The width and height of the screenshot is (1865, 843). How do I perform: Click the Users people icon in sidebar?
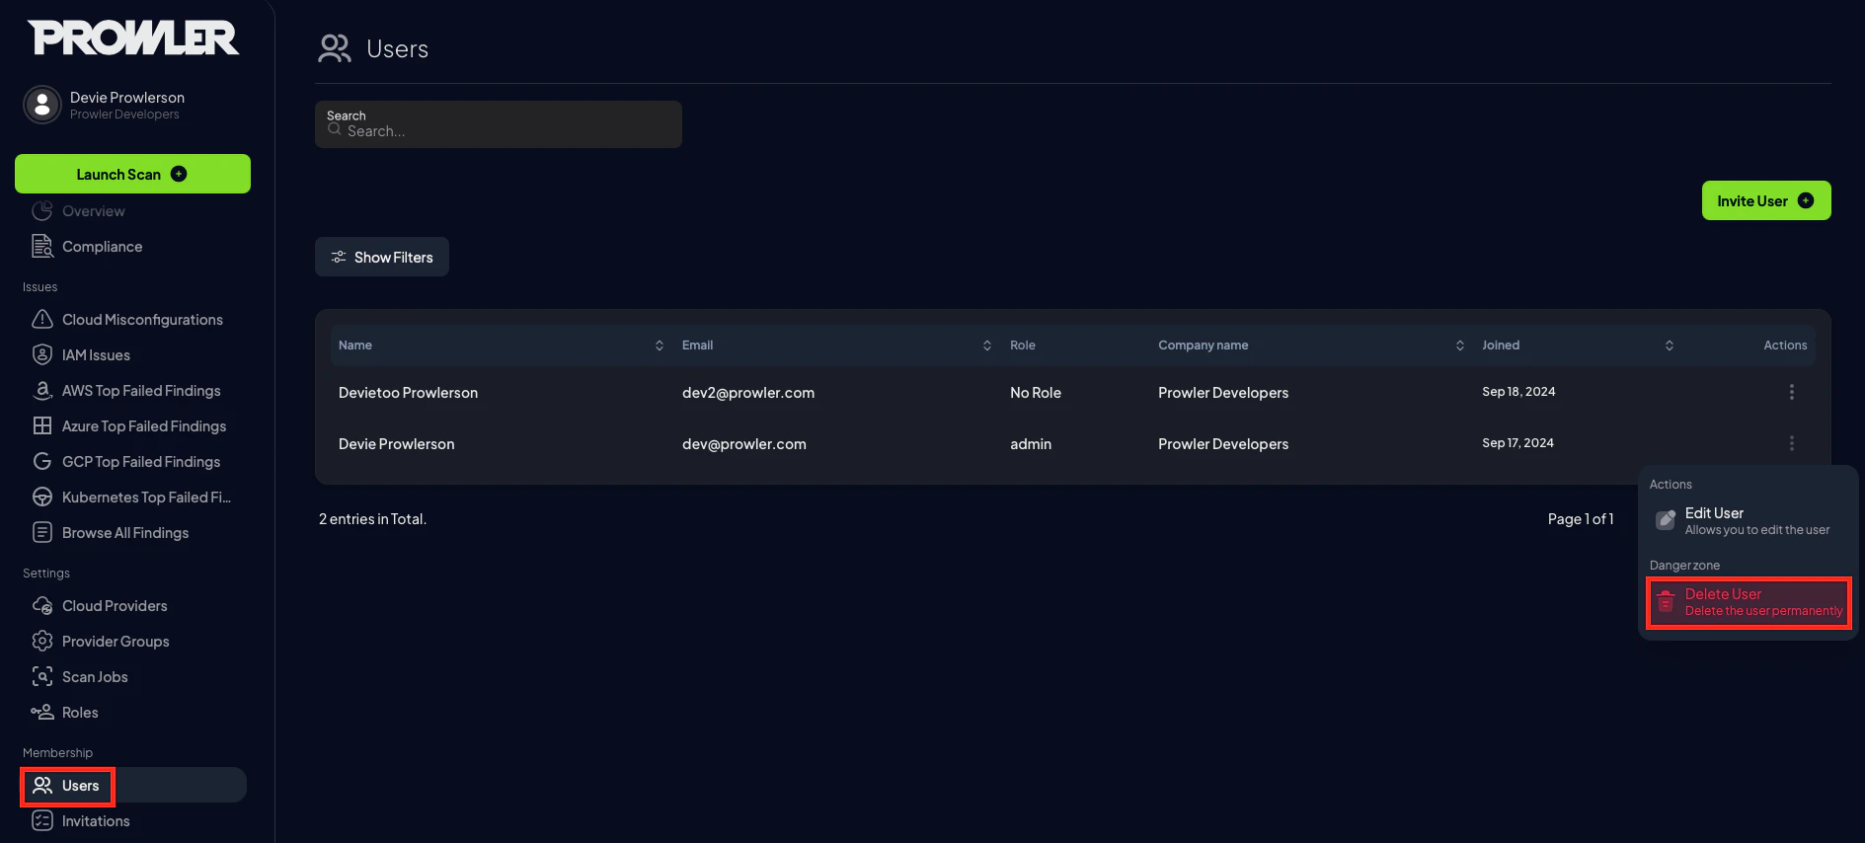pos(42,785)
